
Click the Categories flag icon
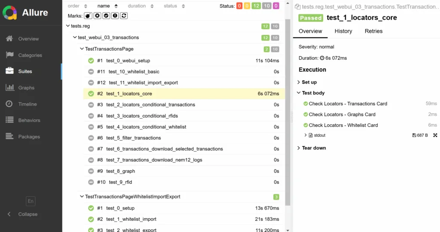(9, 55)
